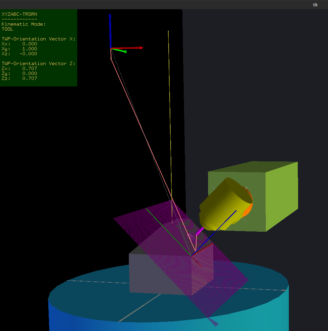Click the magenta tool tip
Image resolution: width=328 pixels, height=331 pixels.
[200, 231]
